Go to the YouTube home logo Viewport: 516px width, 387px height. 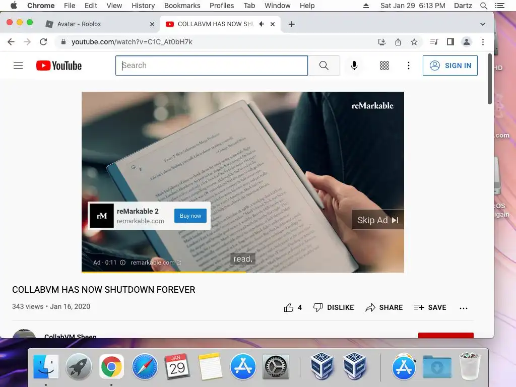click(x=59, y=66)
